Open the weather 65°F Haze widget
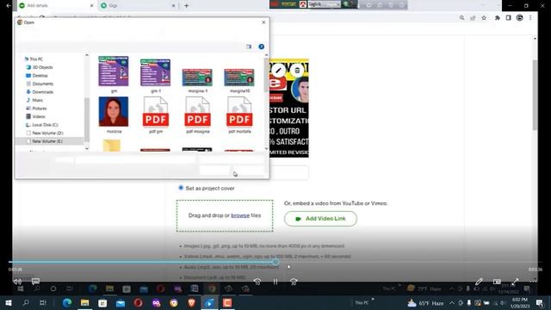 click(x=426, y=302)
